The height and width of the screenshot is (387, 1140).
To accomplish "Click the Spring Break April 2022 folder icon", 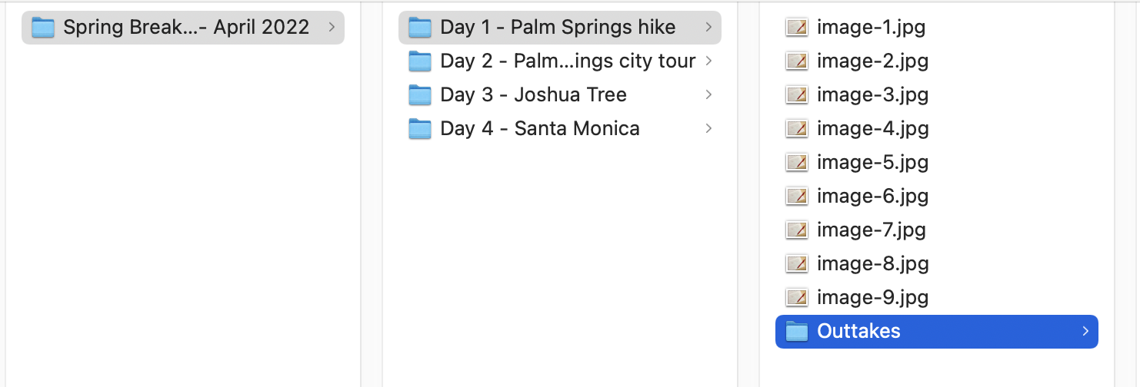I will [x=43, y=28].
